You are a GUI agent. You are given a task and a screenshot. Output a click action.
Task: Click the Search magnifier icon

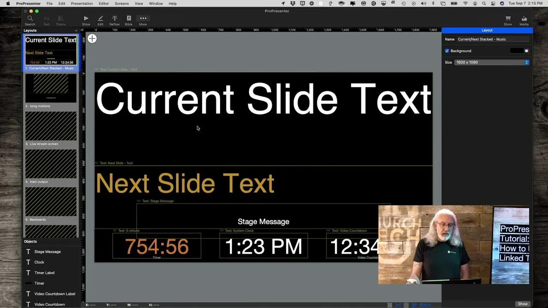coord(30,19)
